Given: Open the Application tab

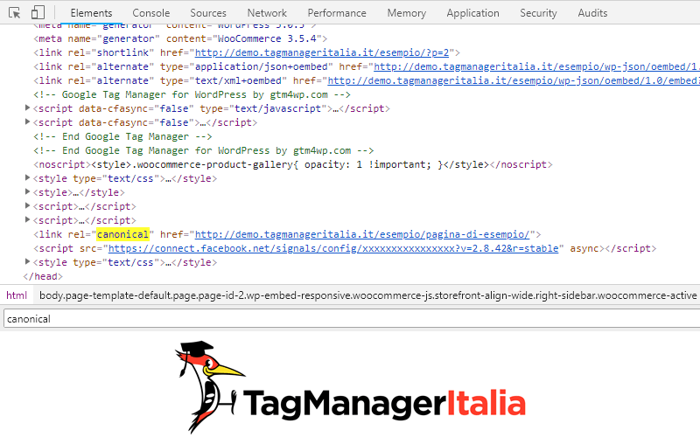Looking at the screenshot, I should click(472, 13).
